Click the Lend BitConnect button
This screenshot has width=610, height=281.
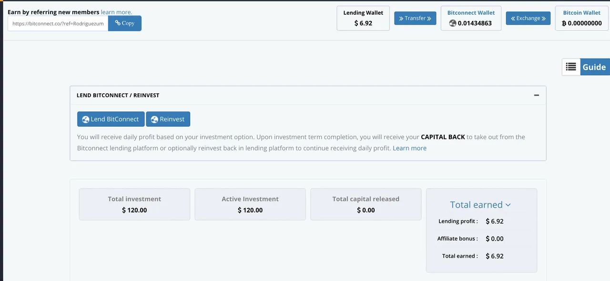[x=111, y=119]
